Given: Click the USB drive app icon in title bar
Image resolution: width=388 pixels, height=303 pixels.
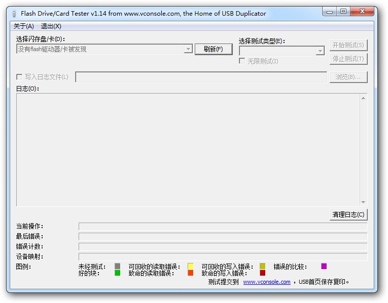Looking at the screenshot, I should tap(14, 13).
